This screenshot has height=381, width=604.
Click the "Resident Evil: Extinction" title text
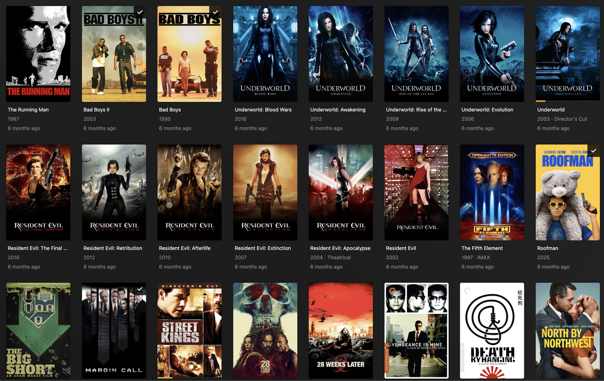[x=263, y=248]
